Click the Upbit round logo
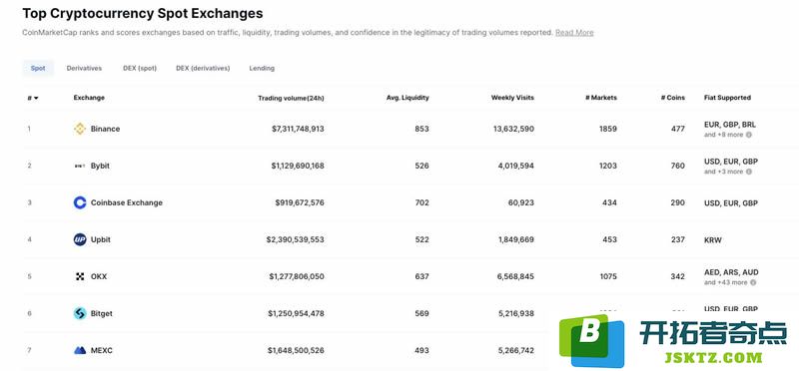 (80, 239)
